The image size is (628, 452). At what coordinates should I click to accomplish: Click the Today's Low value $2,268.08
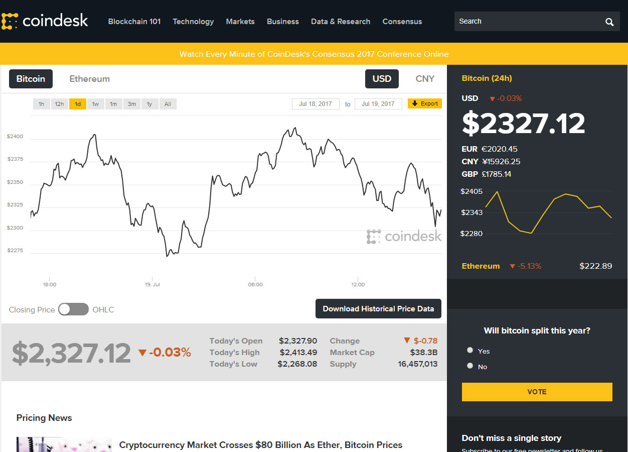tap(297, 364)
